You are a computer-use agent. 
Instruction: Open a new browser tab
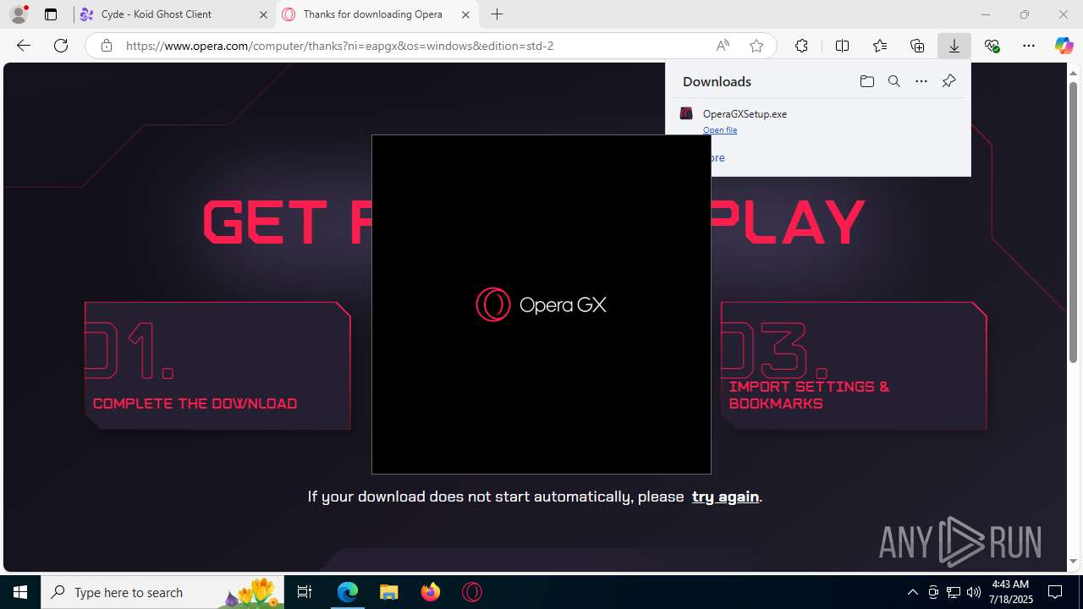pos(498,14)
